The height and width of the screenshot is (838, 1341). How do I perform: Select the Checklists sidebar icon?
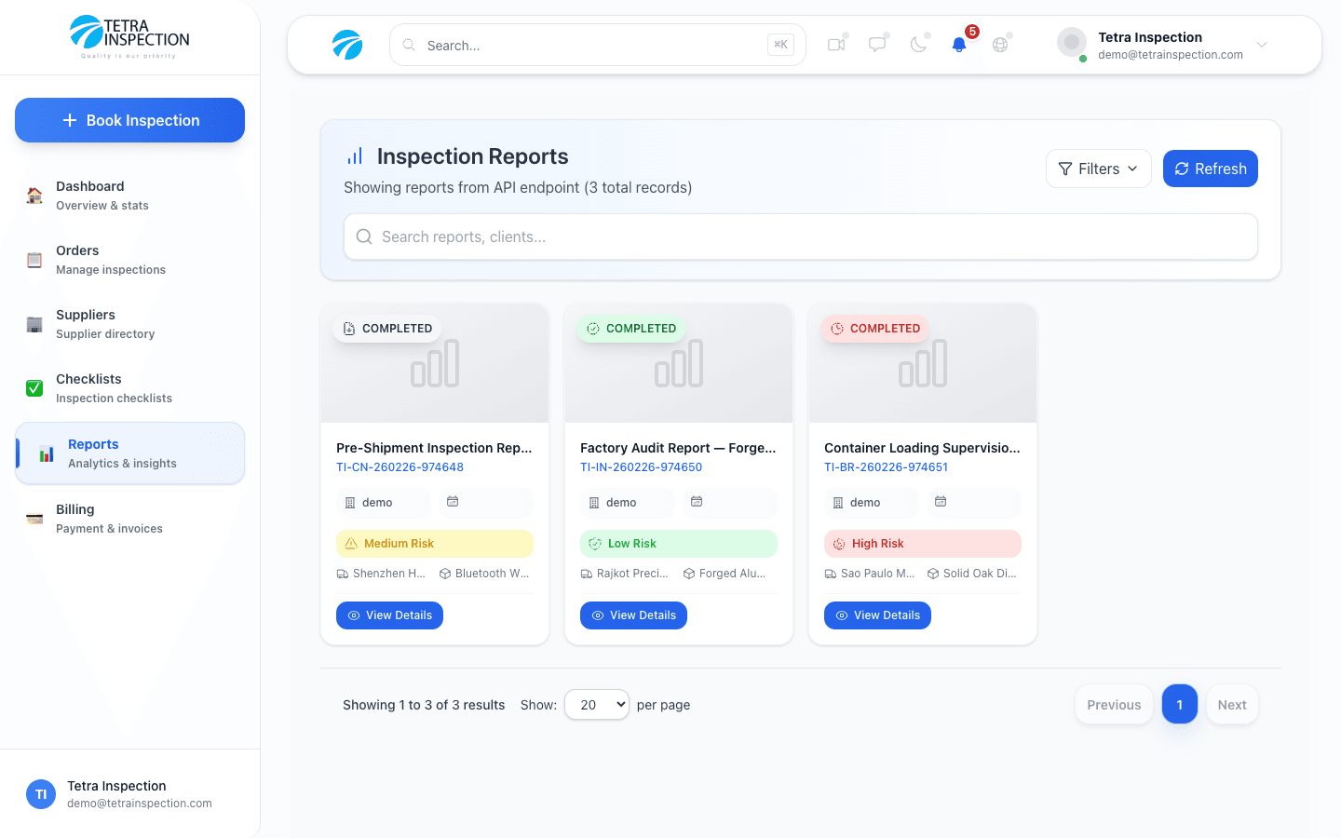[34, 388]
